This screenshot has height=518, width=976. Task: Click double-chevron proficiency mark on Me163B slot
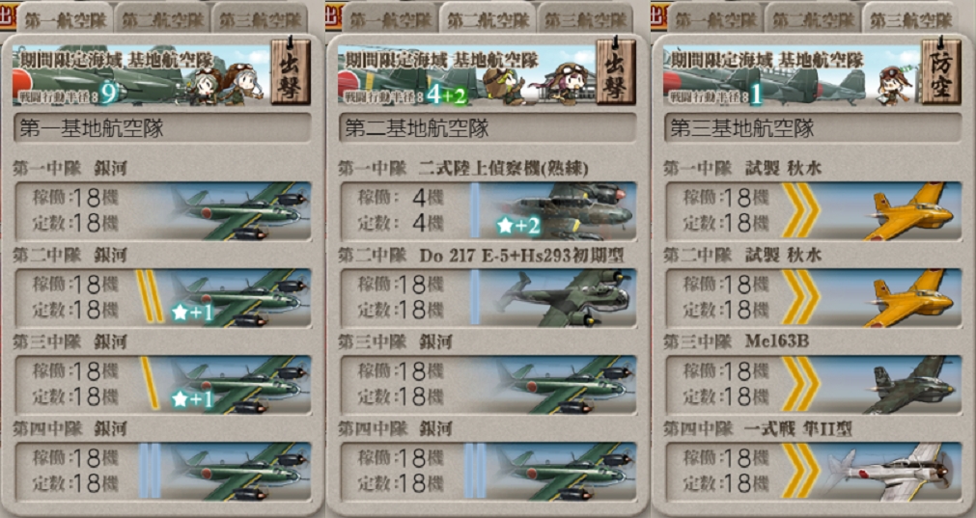coord(800,385)
